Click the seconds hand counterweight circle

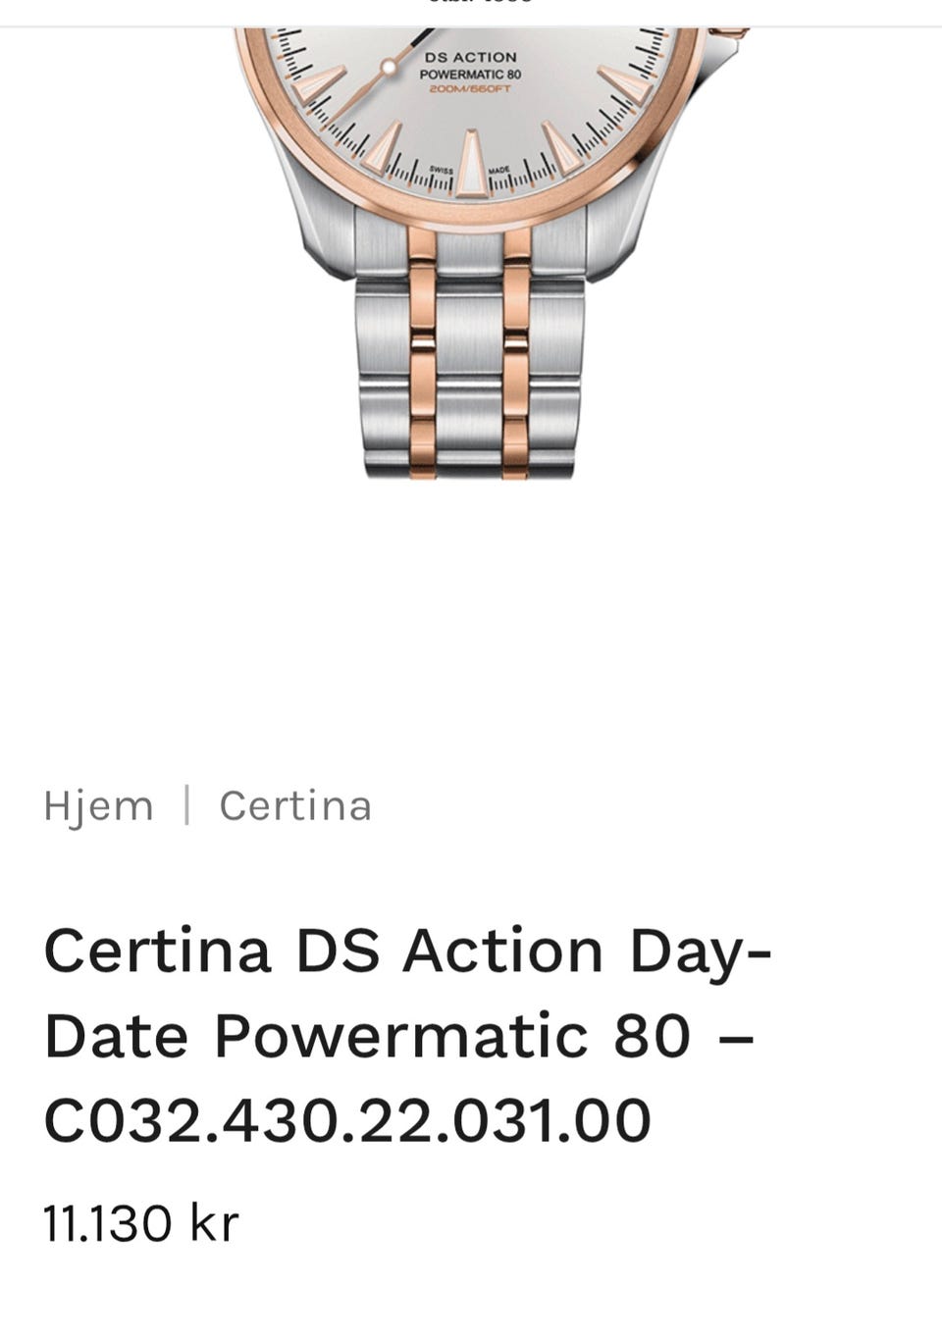coord(390,68)
